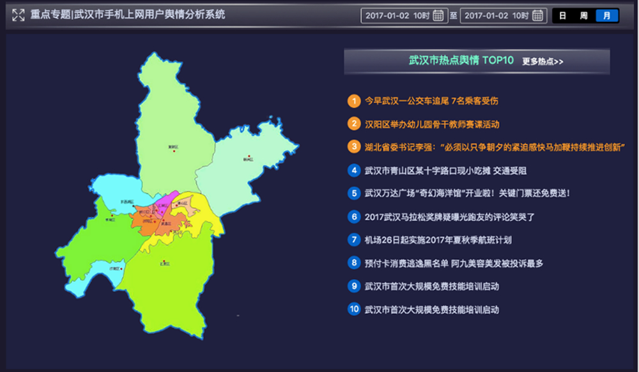Screen dimensions: 639x372
Task: Click the orange number 1 badge
Action: point(353,101)
